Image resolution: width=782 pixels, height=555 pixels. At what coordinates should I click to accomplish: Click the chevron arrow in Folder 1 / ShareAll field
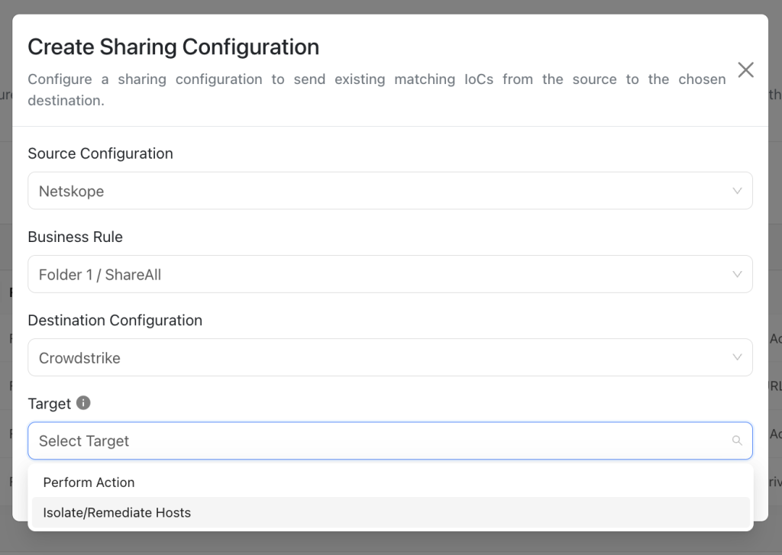pos(737,274)
